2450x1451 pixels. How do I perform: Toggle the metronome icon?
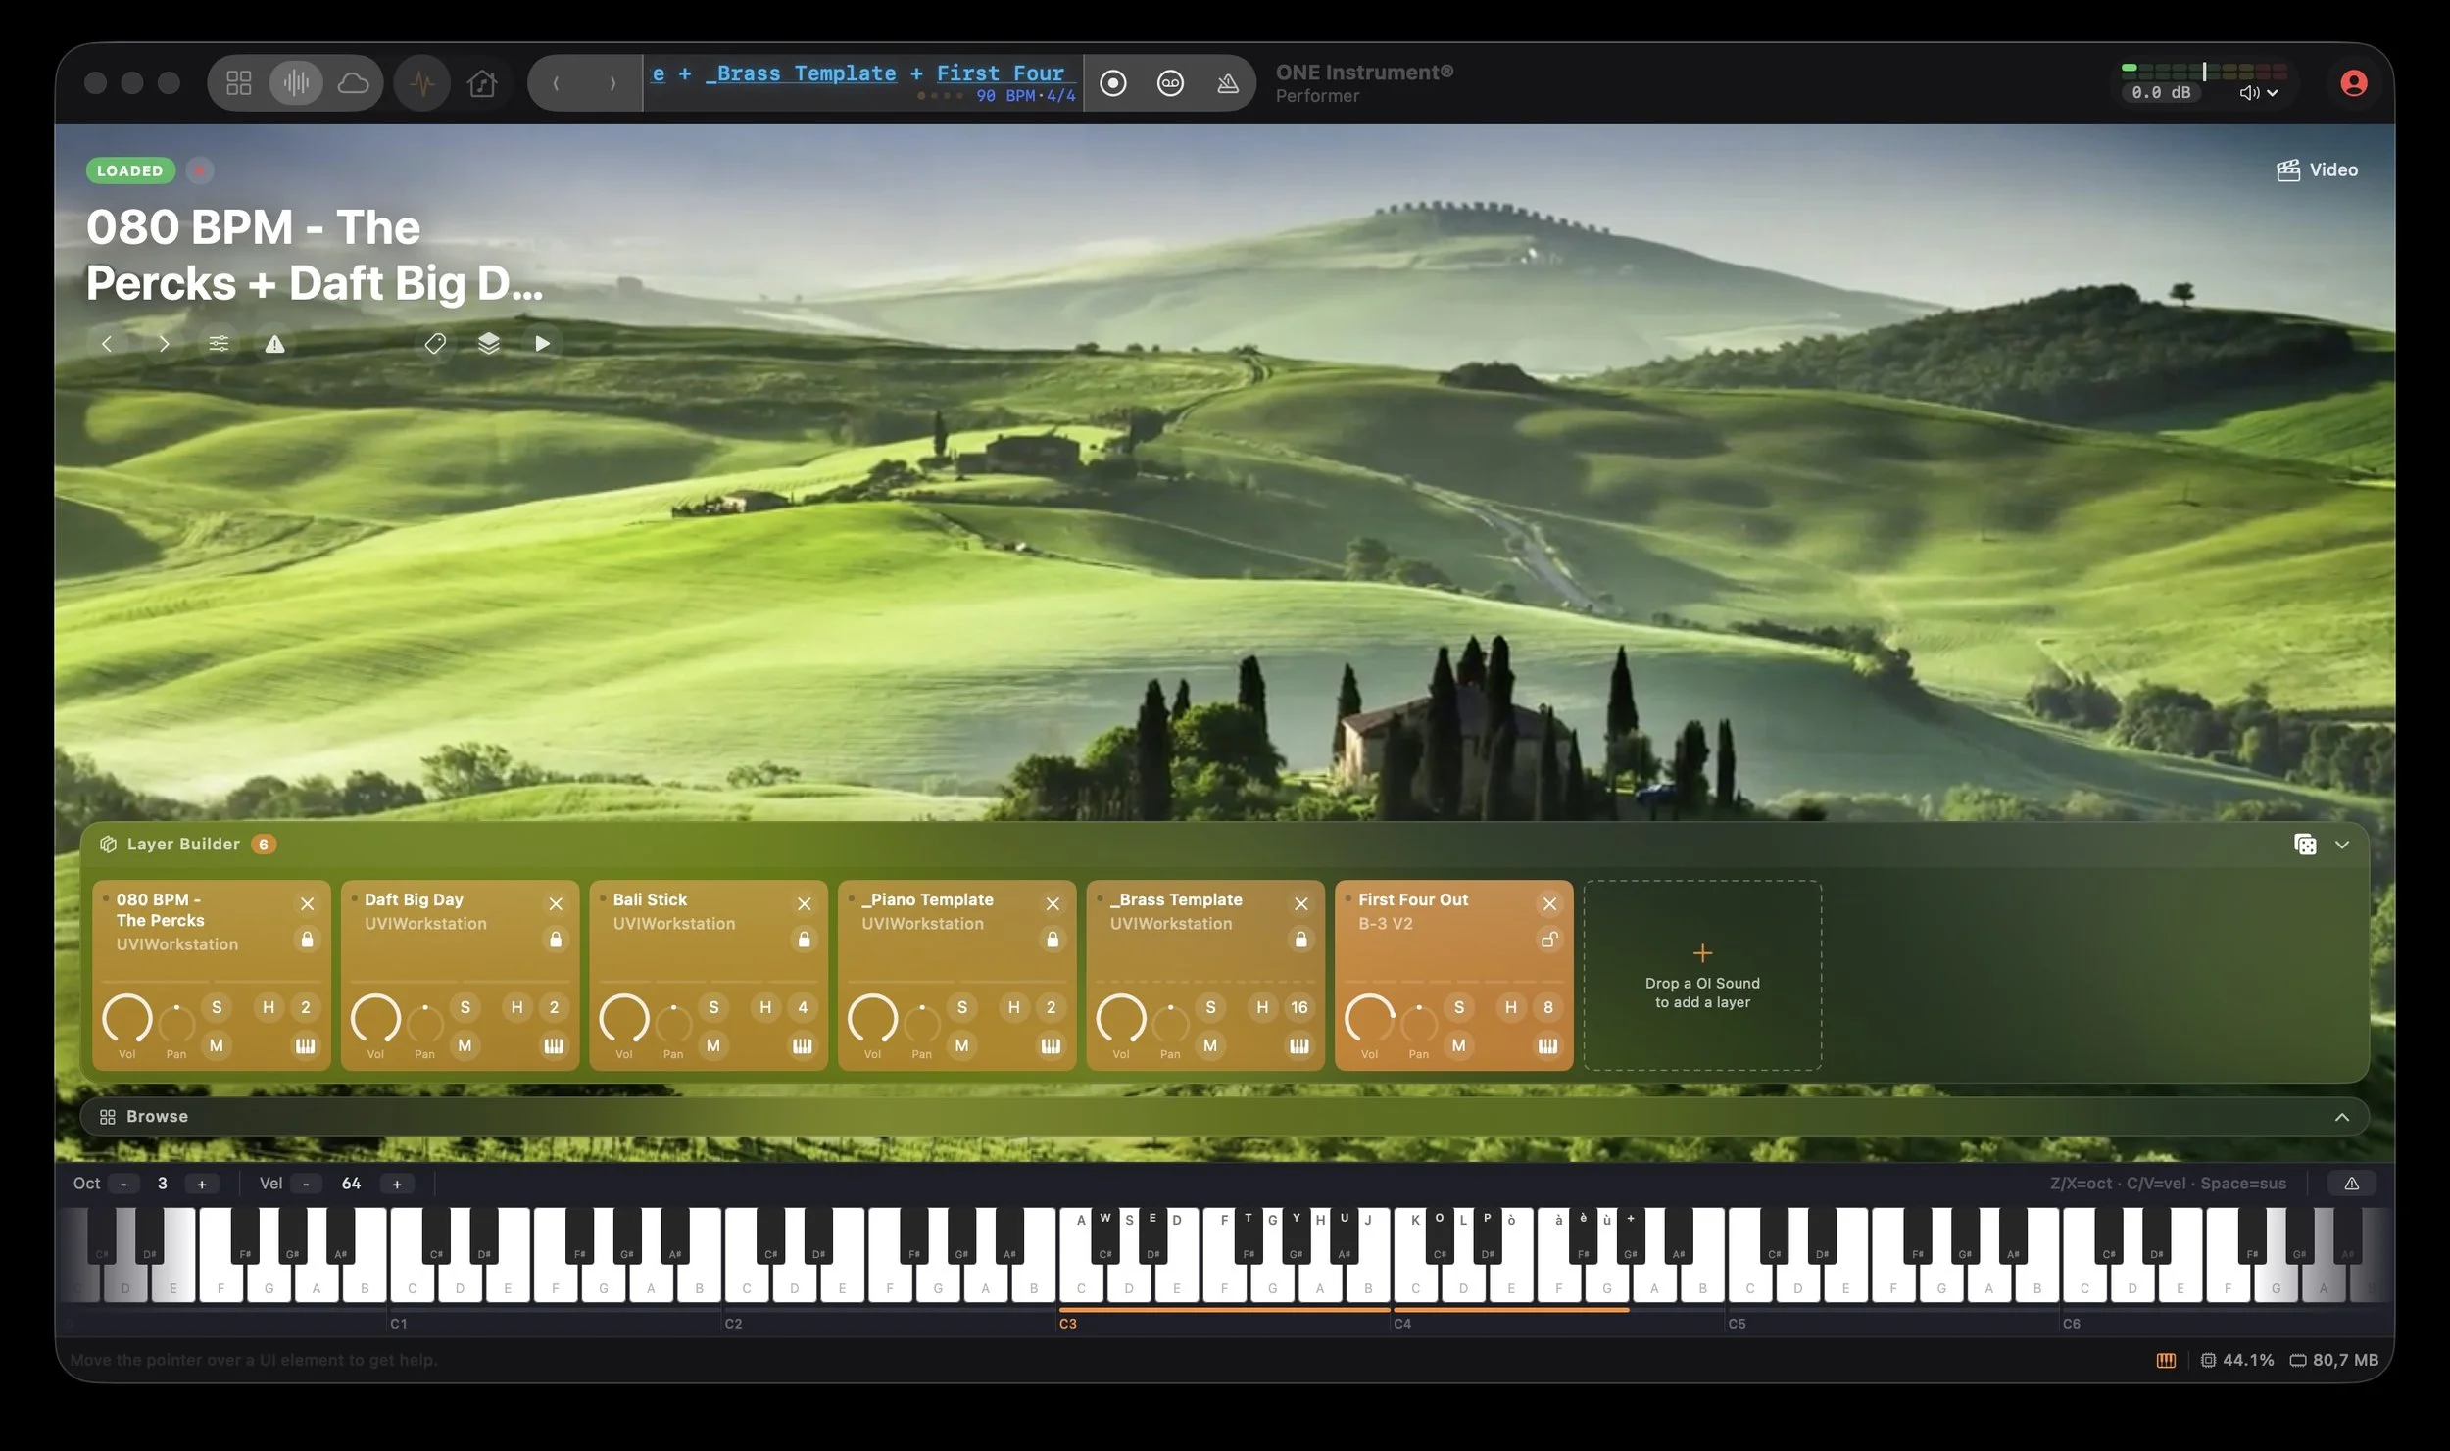1227,83
